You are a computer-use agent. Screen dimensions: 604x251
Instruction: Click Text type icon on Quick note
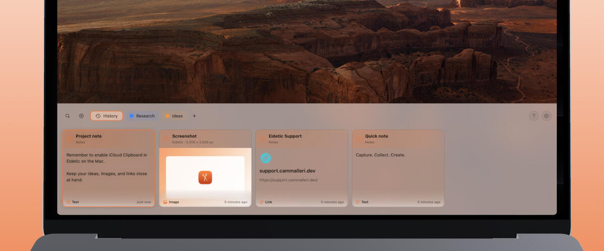tap(358, 202)
